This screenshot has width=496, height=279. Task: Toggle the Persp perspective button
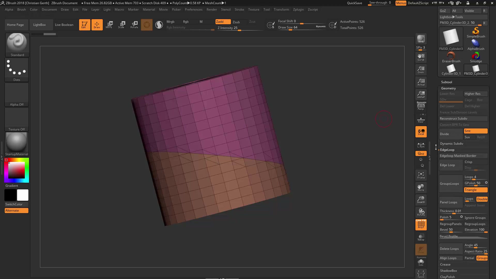421,106
